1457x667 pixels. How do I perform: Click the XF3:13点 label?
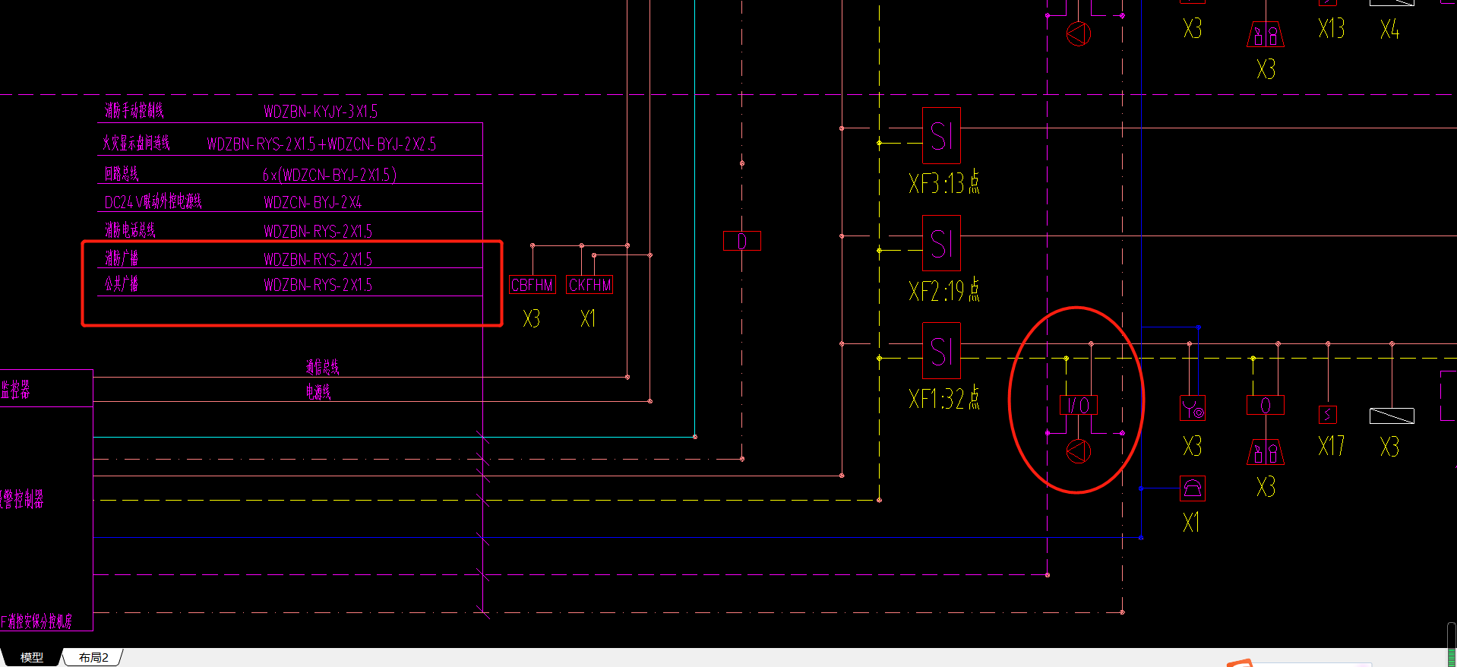coord(944,183)
